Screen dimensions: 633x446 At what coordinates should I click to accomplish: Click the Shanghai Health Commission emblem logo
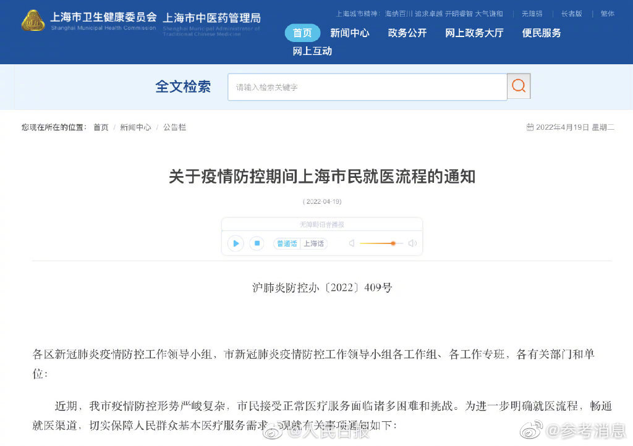[x=33, y=20]
